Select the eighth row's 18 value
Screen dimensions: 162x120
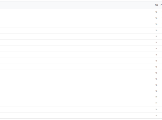coord(156,55)
